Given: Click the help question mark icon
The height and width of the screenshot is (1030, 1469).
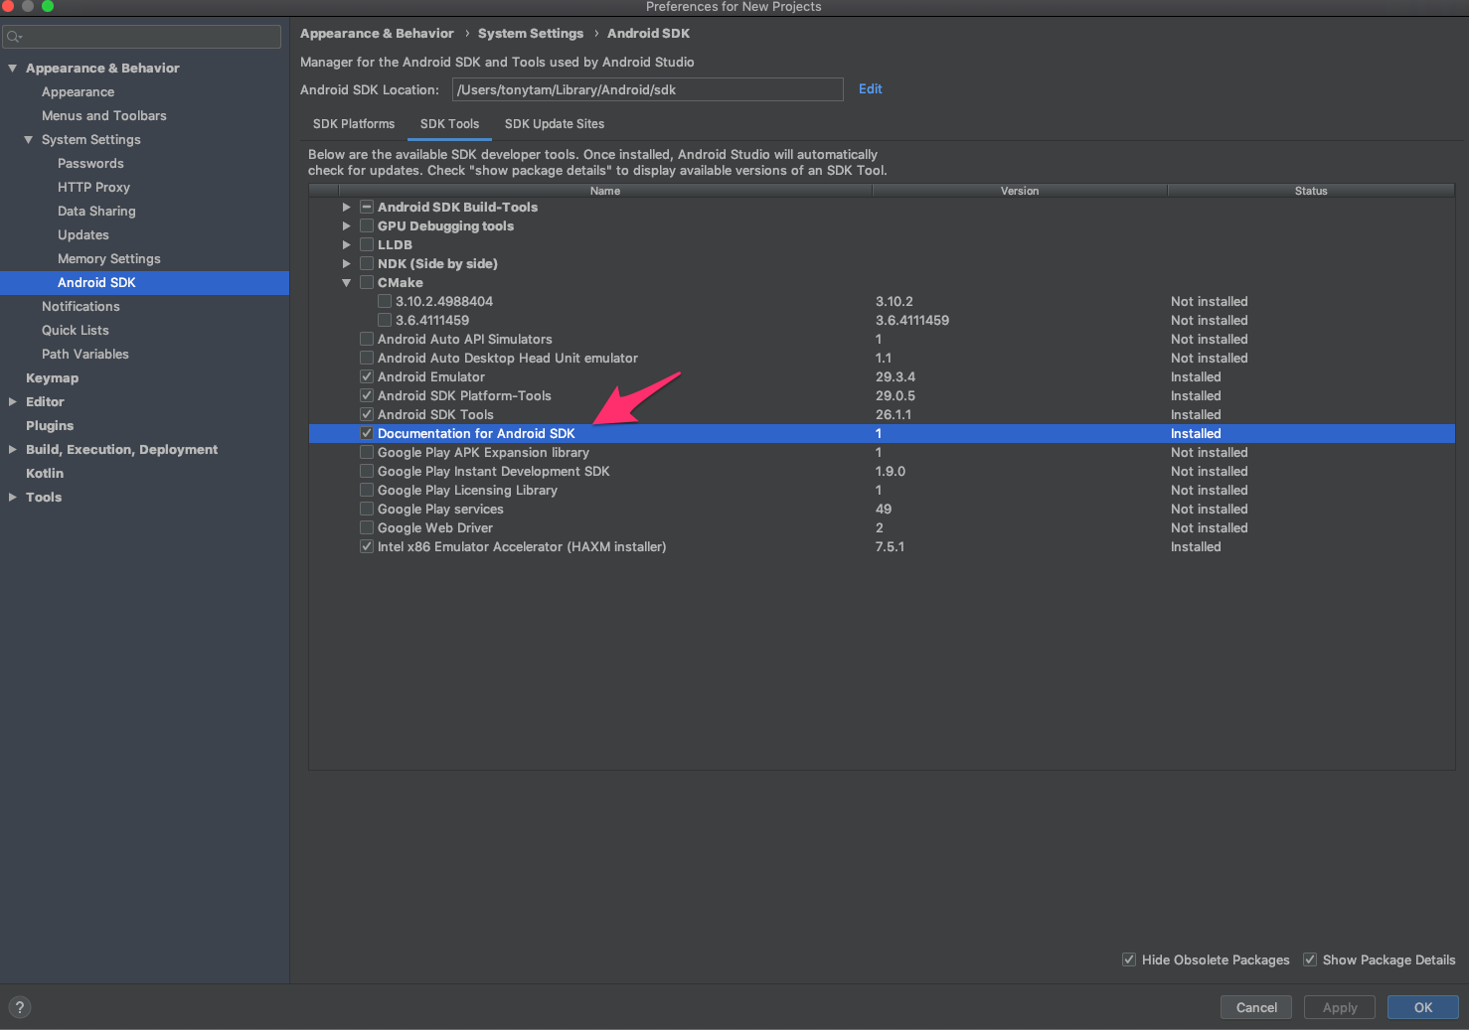Looking at the screenshot, I should pyautogui.click(x=19, y=1007).
